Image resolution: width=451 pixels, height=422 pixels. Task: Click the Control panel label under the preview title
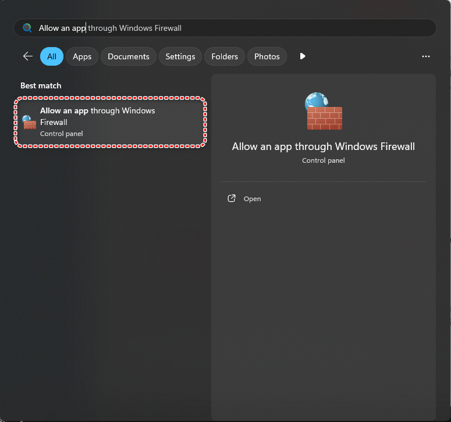(324, 160)
